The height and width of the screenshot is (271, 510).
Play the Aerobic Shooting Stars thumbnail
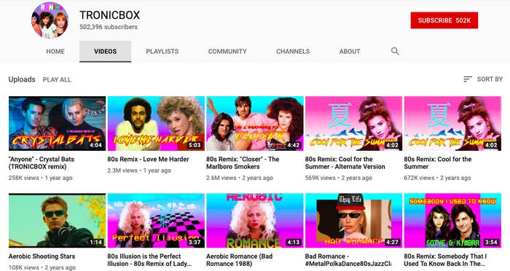58,221
